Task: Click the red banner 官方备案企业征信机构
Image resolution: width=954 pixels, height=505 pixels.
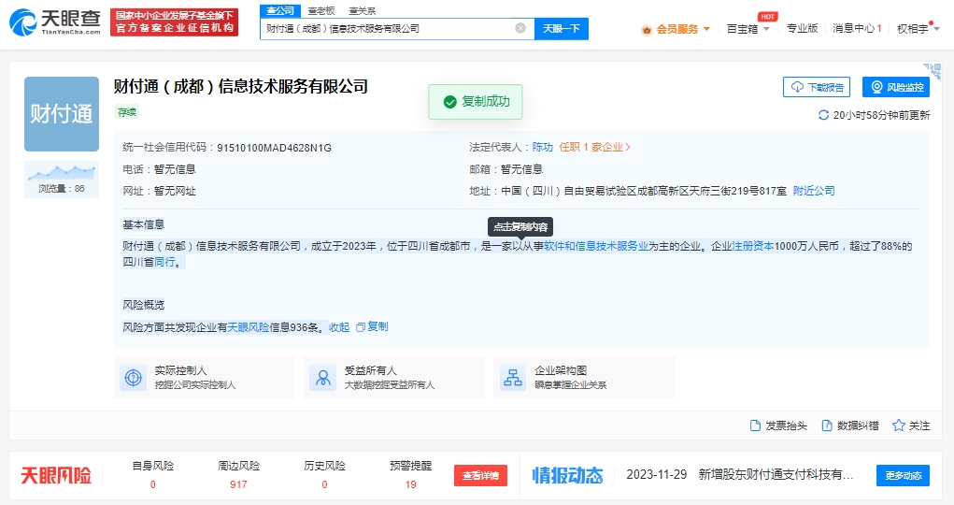Action: [174, 22]
